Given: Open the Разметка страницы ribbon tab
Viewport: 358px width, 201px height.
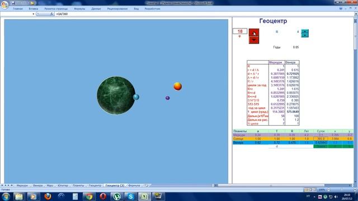Looking at the screenshot, I should (x=56, y=9).
